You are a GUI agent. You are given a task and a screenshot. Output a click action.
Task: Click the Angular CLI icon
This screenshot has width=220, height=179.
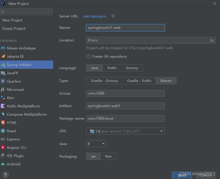[3, 147]
